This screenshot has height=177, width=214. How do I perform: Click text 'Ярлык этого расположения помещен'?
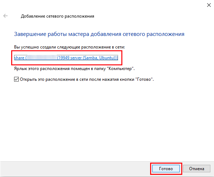tap(52, 69)
